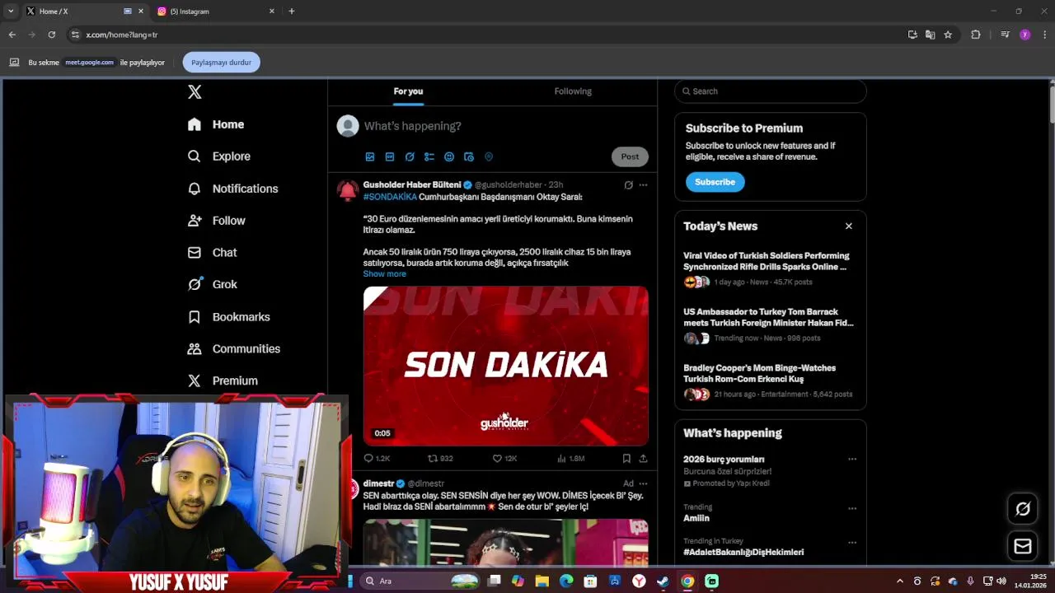Switch to Following tab
Image resolution: width=1055 pixels, height=593 pixels.
(573, 91)
